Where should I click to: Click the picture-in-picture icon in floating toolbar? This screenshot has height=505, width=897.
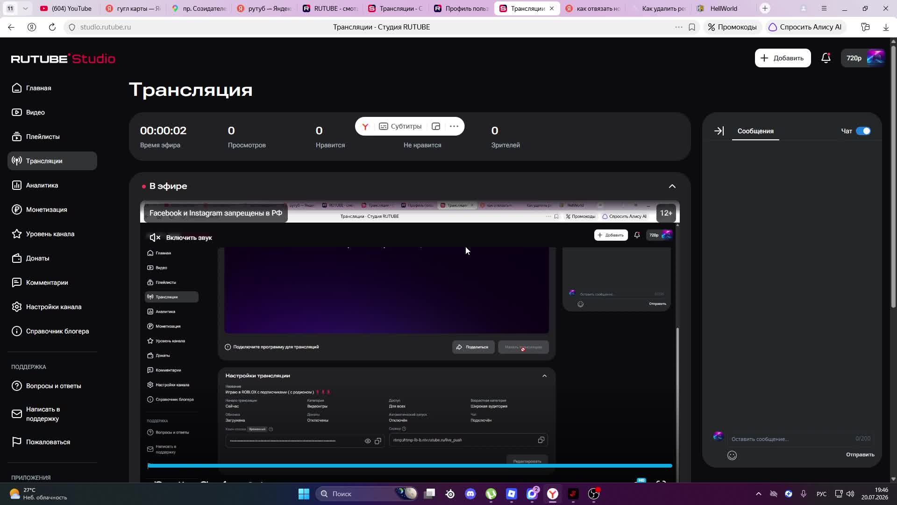tap(435, 126)
